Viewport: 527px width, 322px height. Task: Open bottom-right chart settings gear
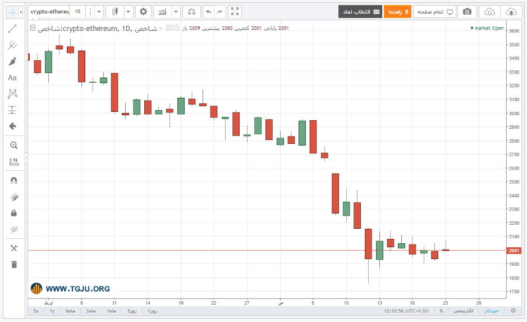513,311
